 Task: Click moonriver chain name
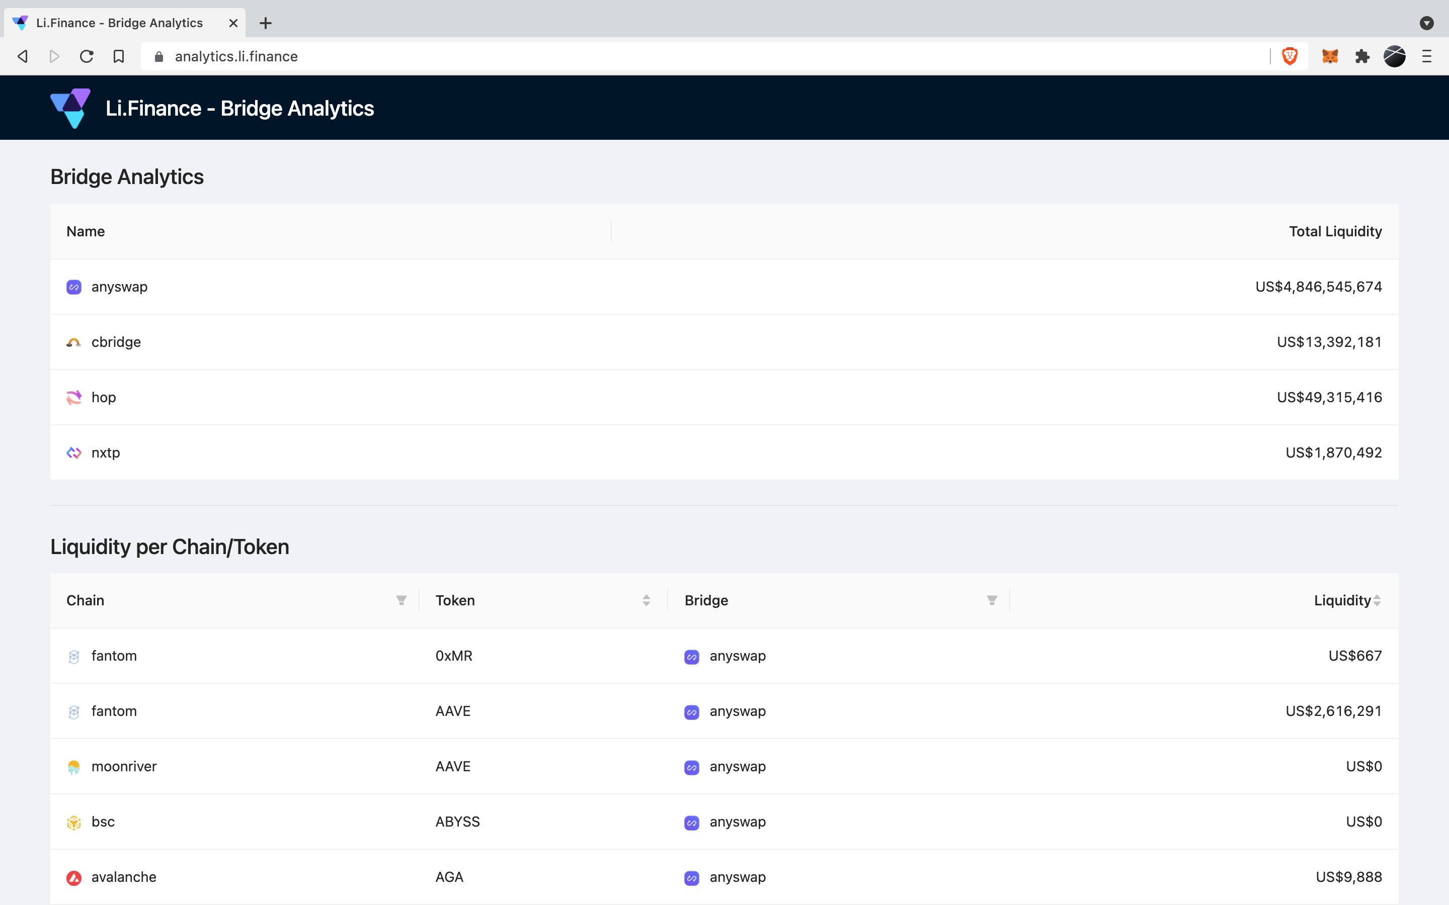(124, 767)
